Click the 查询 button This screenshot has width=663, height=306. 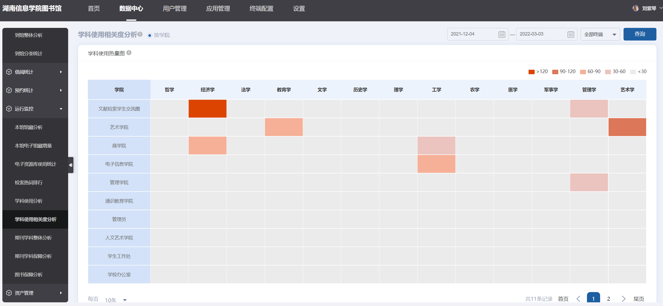point(640,34)
